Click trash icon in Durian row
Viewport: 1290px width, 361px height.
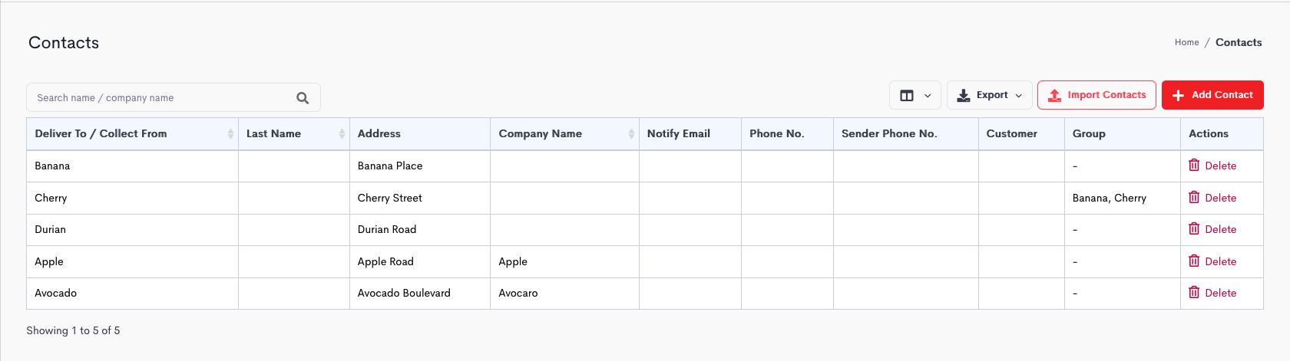pyautogui.click(x=1194, y=228)
